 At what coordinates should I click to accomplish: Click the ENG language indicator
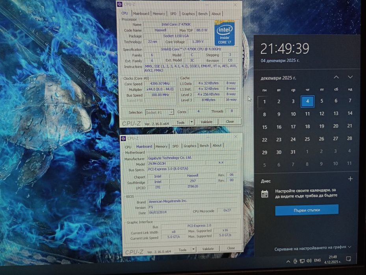(x=317, y=260)
